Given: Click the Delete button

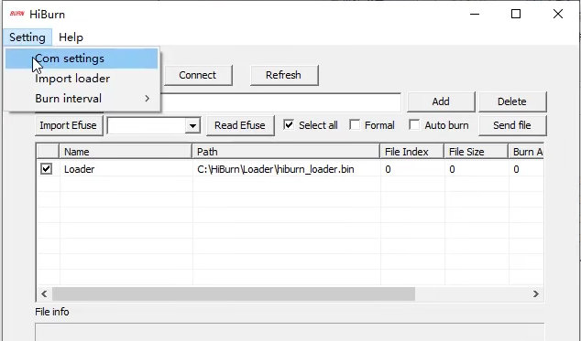Looking at the screenshot, I should tap(512, 101).
